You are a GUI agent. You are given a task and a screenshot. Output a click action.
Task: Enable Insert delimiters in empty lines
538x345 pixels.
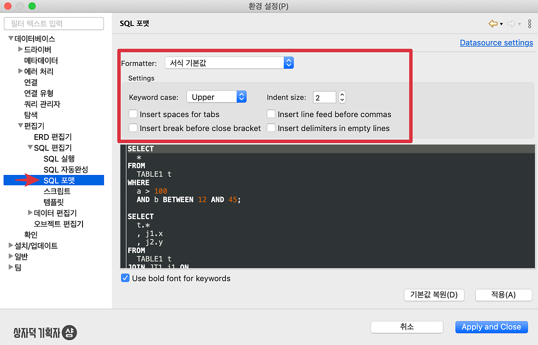coord(271,128)
